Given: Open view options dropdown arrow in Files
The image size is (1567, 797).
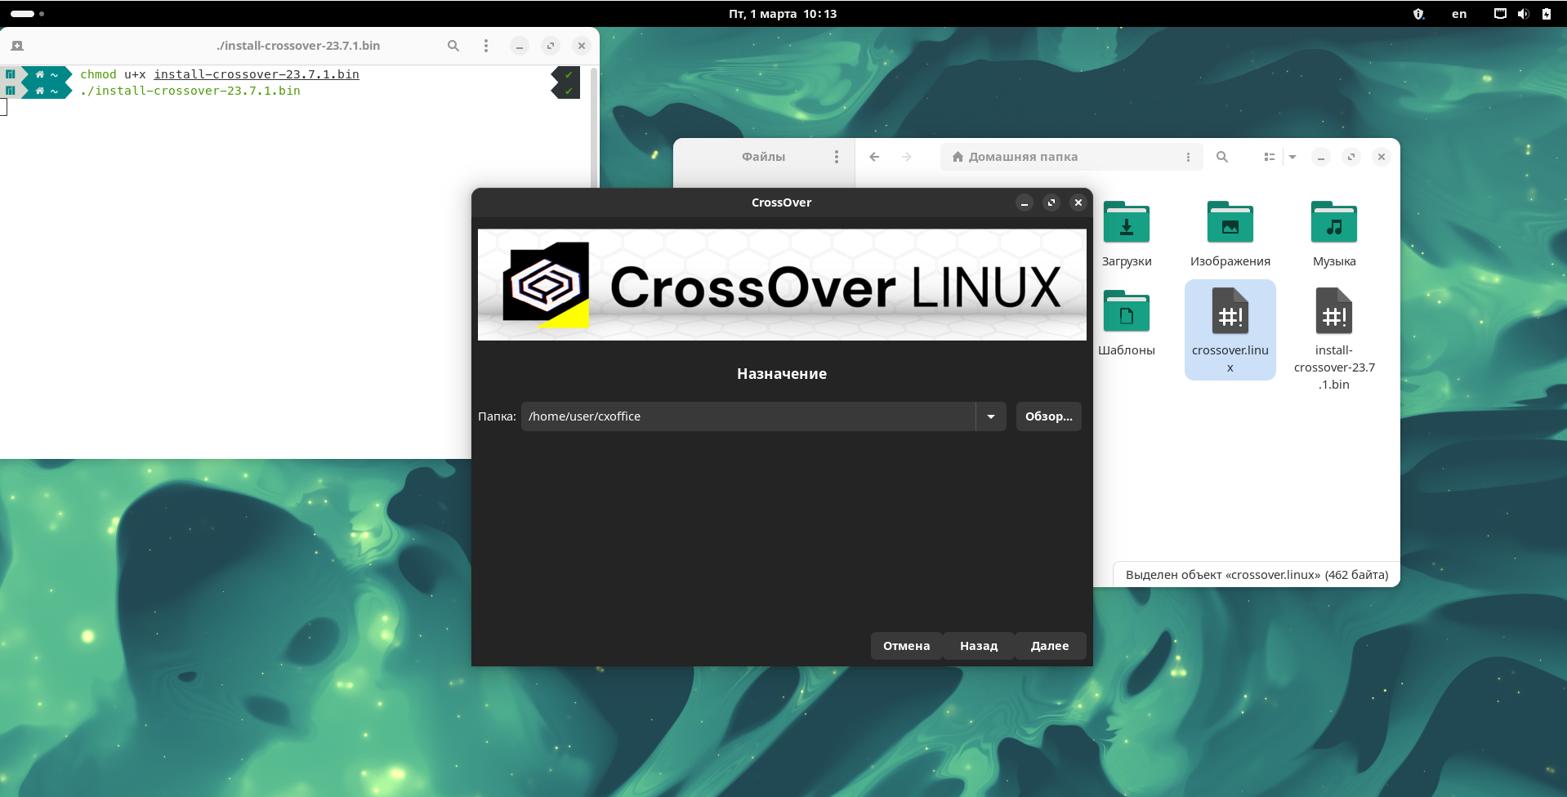Looking at the screenshot, I should point(1292,157).
